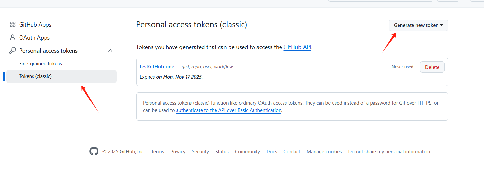The width and height of the screenshot is (484, 174).
Task: Open Generate new token dropdown
Action: (x=418, y=25)
